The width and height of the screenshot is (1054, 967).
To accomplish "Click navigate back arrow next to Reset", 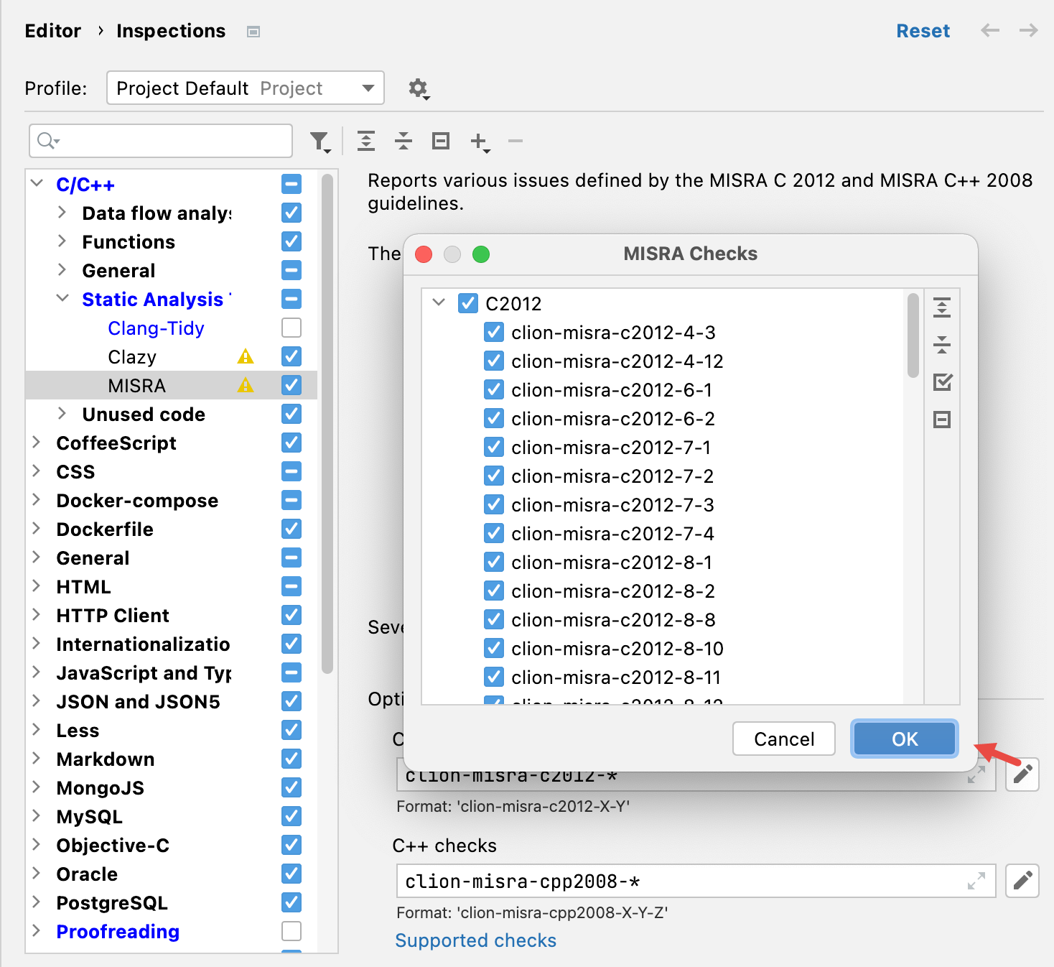I will 990,30.
